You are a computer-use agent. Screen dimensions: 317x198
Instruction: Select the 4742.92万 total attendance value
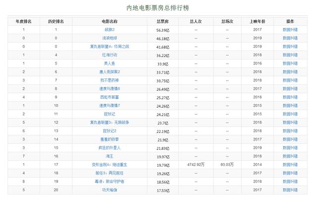(x=196, y=165)
